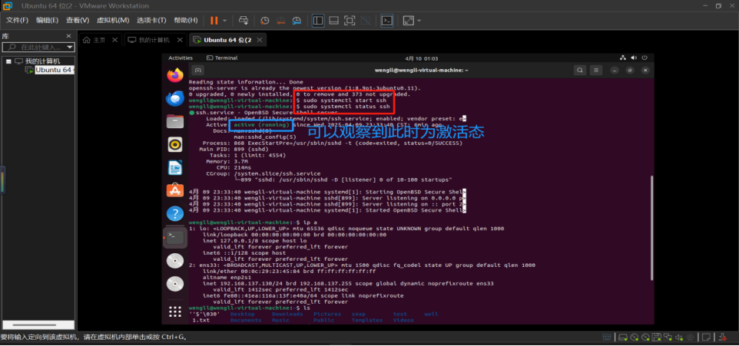Close the 我的计算机 tab
Viewport: 739px width, 346px height.
tap(180, 40)
